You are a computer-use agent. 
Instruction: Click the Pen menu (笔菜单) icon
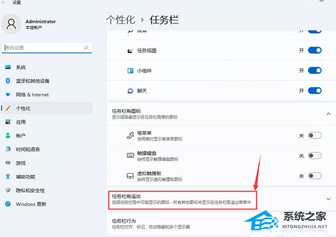pyautogui.click(x=130, y=136)
